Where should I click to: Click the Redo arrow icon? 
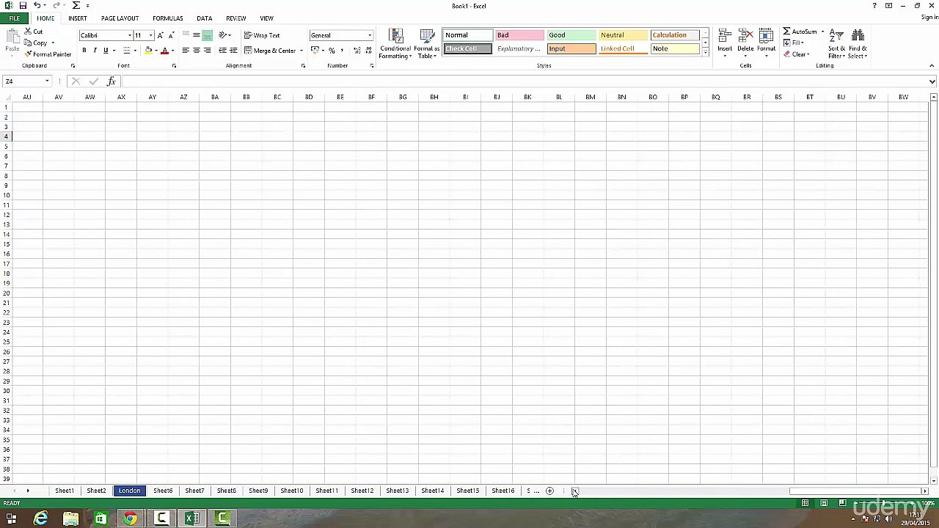56,5
